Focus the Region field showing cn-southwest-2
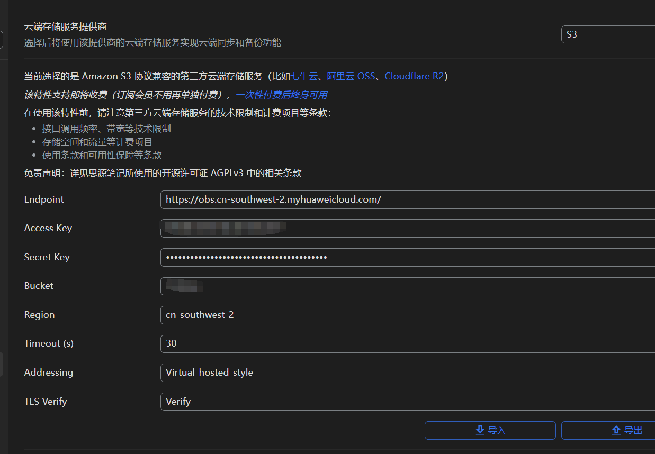 pos(407,315)
